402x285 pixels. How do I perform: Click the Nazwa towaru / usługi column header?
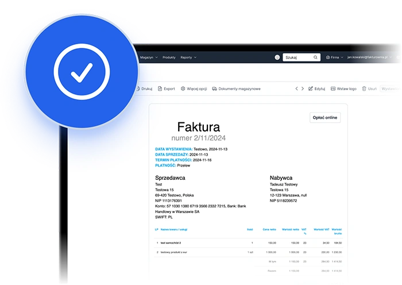point(175,229)
